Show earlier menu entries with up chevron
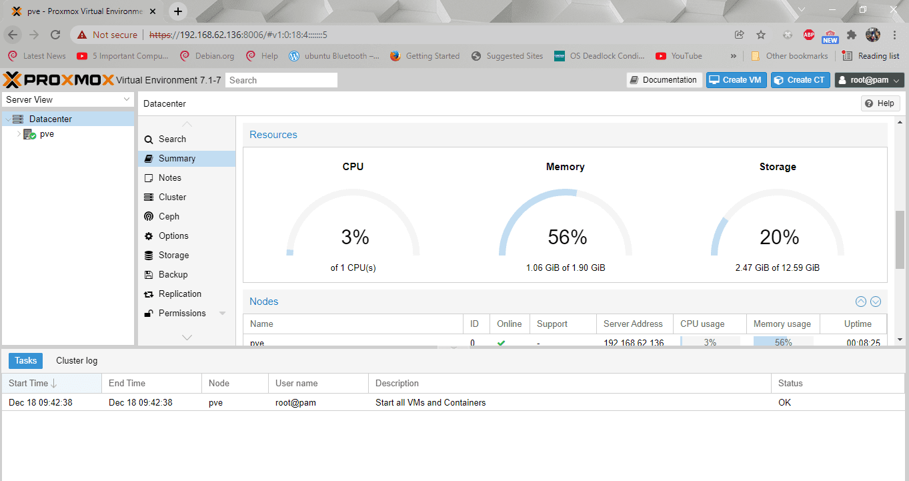Viewport: 909px width, 481px height. 187,124
